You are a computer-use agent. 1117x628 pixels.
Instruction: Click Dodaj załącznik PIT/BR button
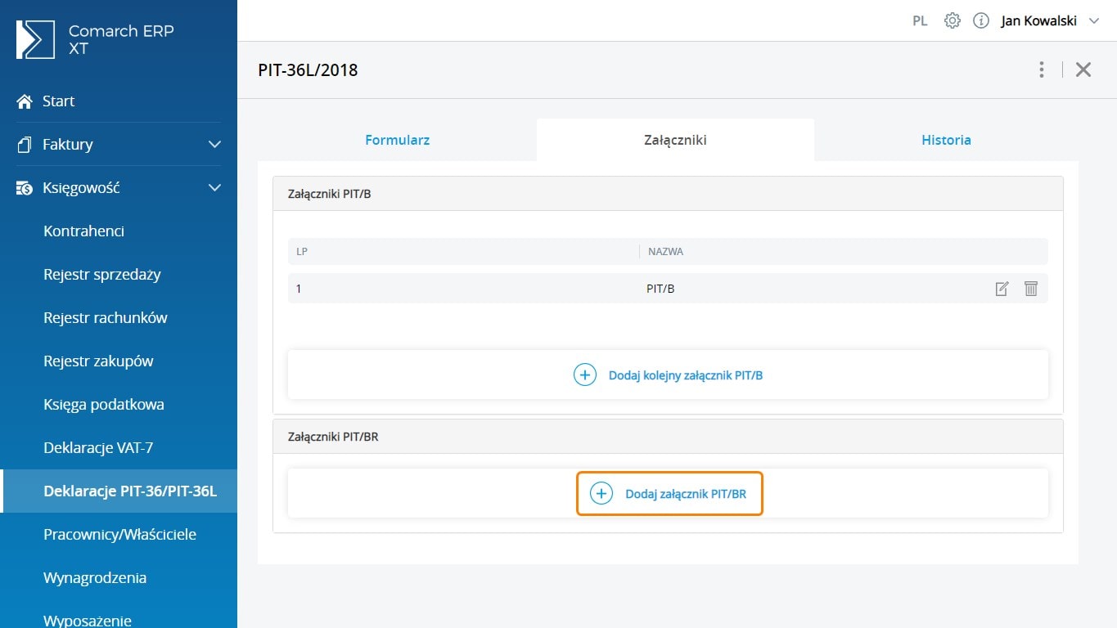(669, 494)
